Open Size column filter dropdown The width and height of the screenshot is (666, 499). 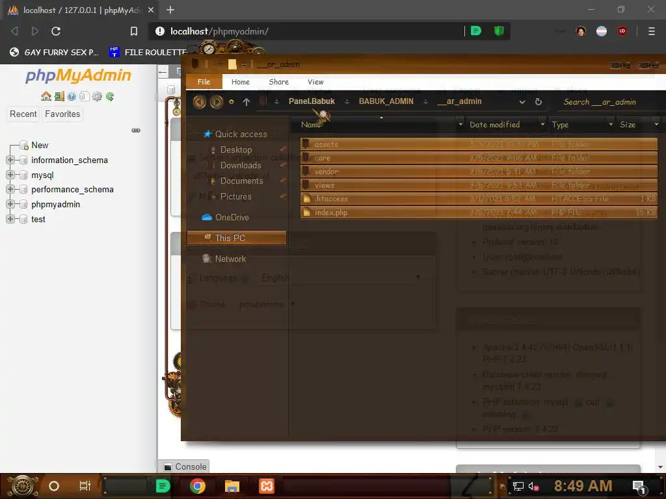coord(656,124)
